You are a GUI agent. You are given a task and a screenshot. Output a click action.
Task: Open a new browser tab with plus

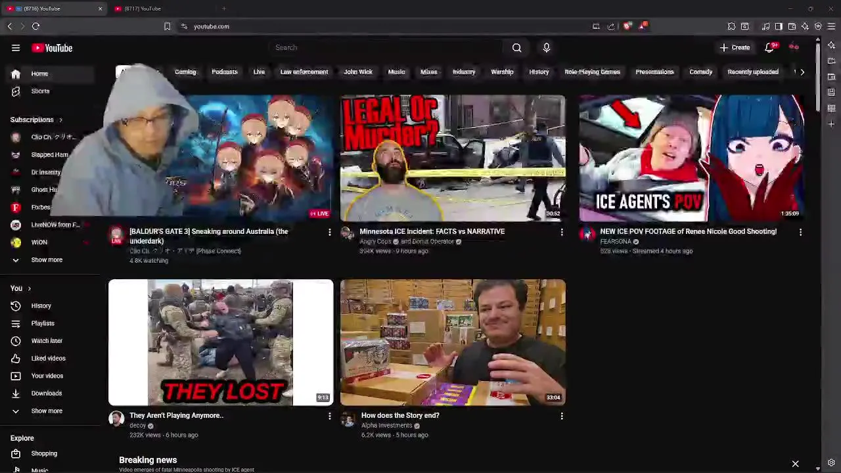pyautogui.click(x=224, y=9)
